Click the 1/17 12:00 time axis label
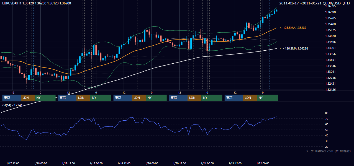Screen dimensions: 354x166 (13, 163)
